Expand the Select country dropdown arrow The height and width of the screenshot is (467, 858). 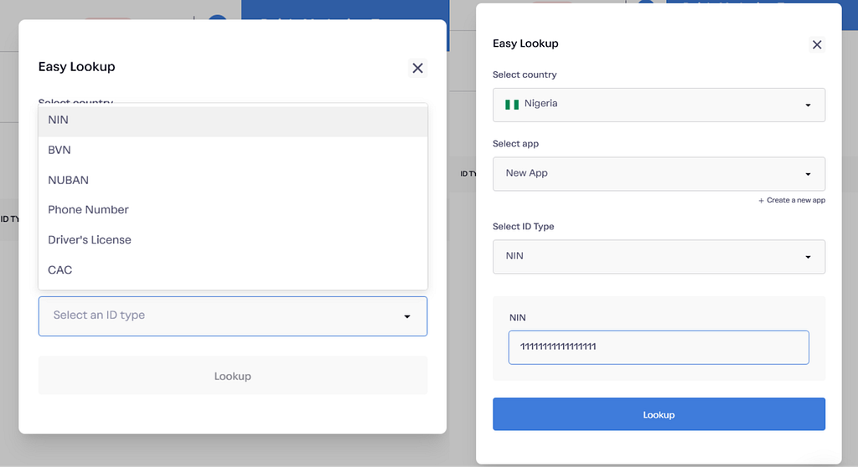(808, 105)
